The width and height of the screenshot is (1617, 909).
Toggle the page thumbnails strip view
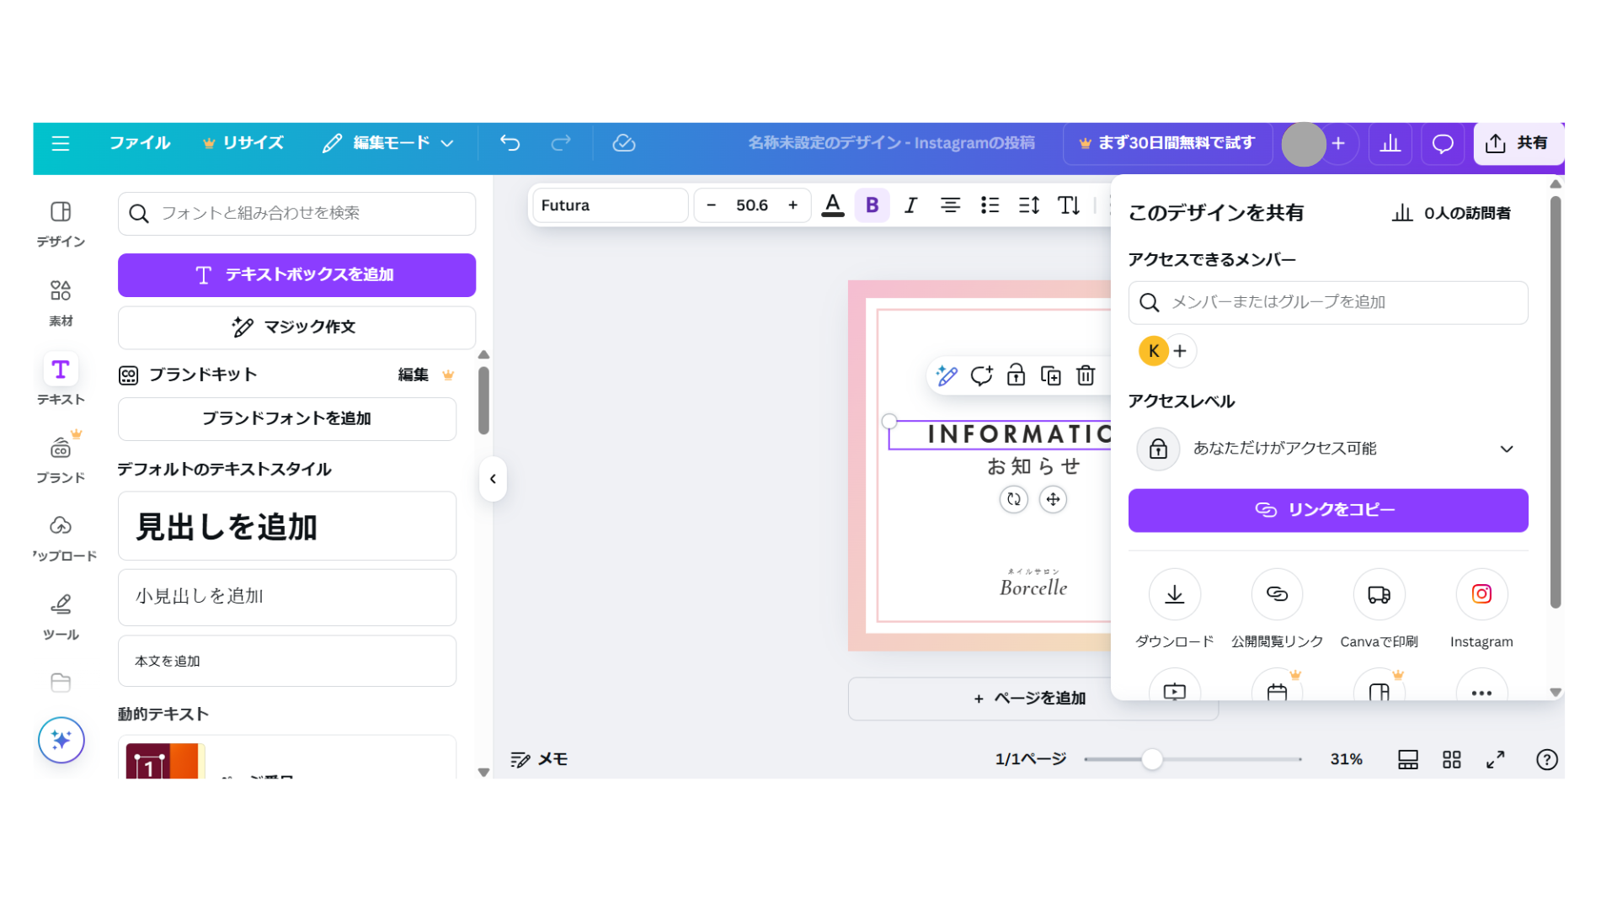coord(1407,759)
